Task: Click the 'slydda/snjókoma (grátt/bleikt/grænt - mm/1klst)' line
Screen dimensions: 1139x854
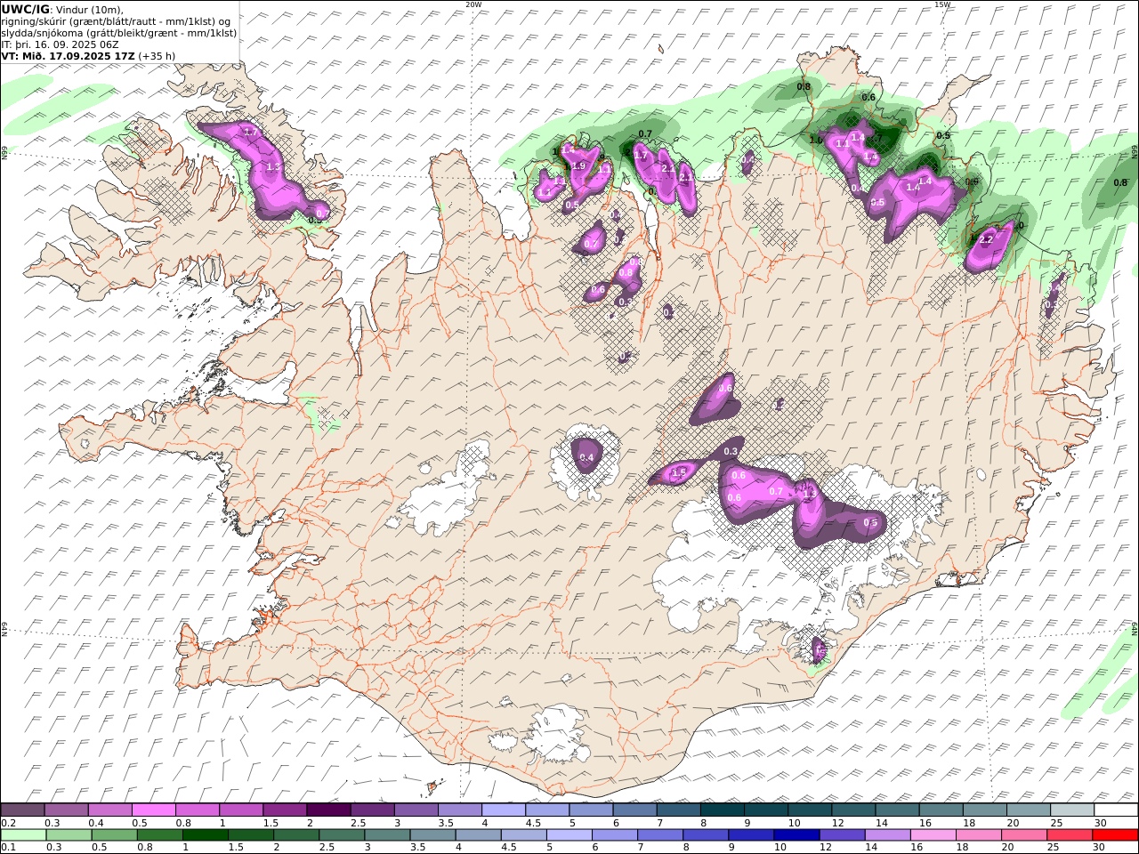Action: pyautogui.click(x=119, y=33)
